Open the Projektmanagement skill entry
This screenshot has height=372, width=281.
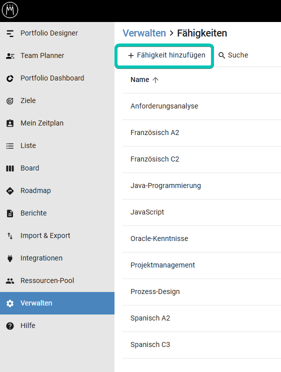click(201, 265)
